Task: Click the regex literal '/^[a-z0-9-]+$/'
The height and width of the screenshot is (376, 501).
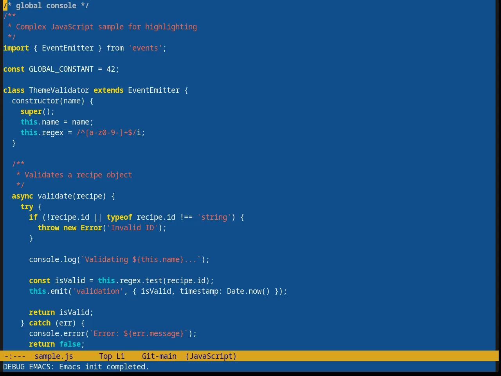Action: 106,132
